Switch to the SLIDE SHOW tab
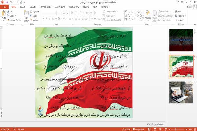Viewport: 197px width, 131px height. 74,7
